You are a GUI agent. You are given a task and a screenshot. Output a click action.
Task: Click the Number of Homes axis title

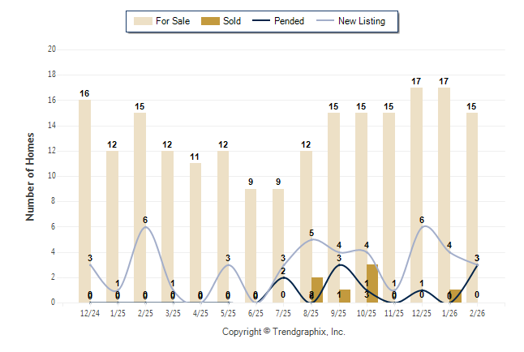pos(30,176)
